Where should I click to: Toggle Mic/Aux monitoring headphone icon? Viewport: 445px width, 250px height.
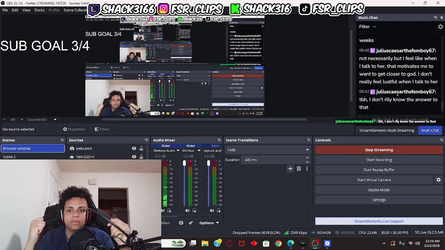coord(194,210)
